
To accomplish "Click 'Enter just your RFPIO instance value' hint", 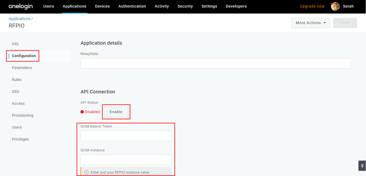I will pos(120,172).
